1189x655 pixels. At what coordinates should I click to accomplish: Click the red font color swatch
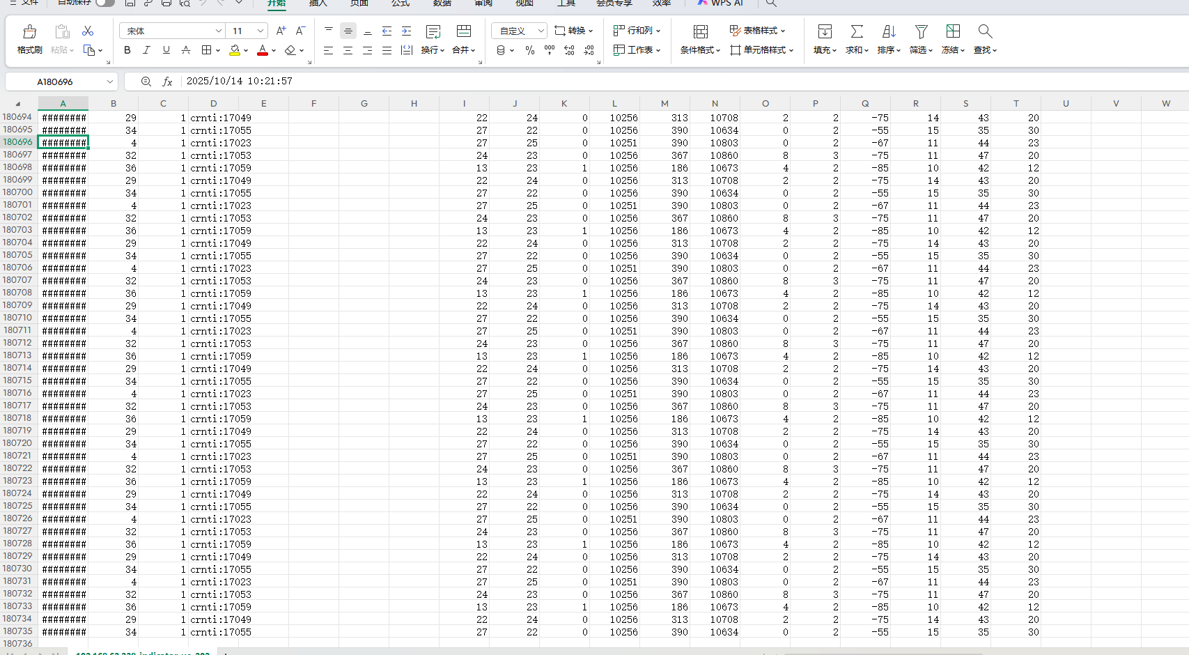pos(262,50)
